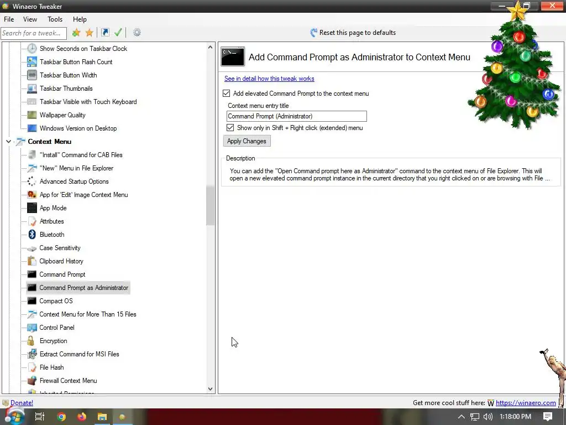The height and width of the screenshot is (425, 566).
Task: Select Context Menu for More Than 15 Files
Action: click(x=88, y=314)
